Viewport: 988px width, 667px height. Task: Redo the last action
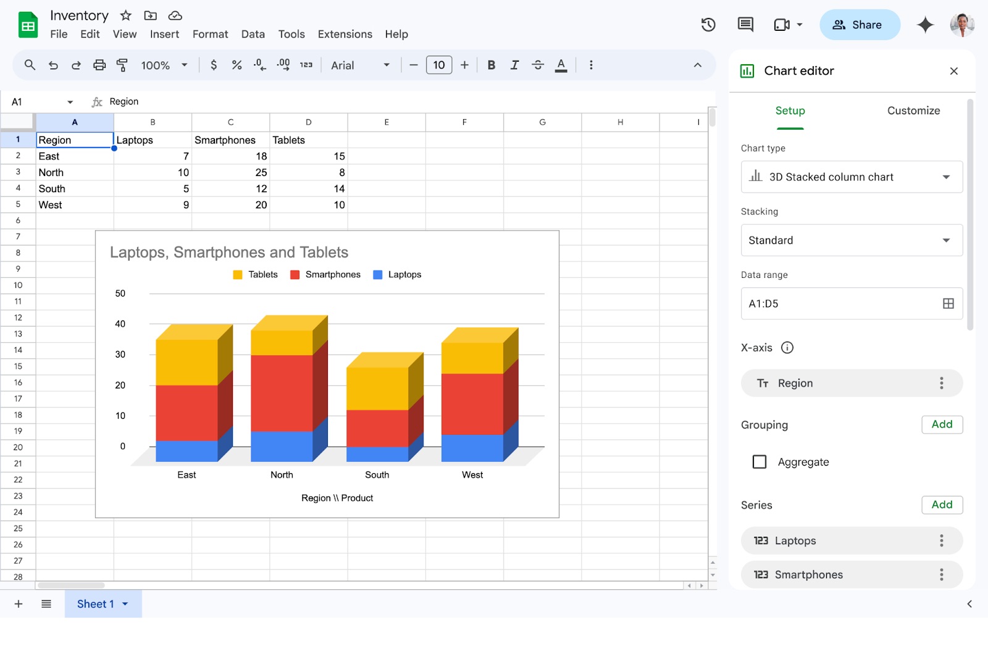pos(76,65)
